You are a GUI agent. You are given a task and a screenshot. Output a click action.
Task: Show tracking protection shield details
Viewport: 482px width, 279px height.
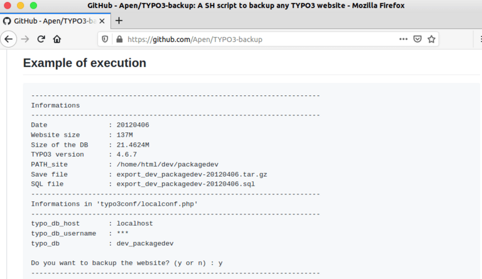[x=105, y=39]
